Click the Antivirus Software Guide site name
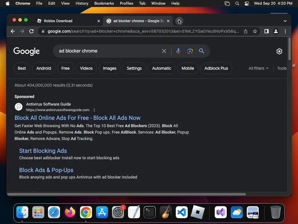This screenshot has width=298, height=224. pyautogui.click(x=49, y=104)
